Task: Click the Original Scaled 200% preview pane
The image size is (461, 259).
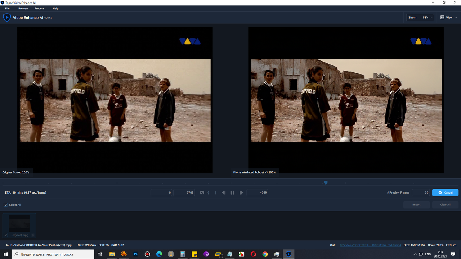Action: click(x=115, y=100)
